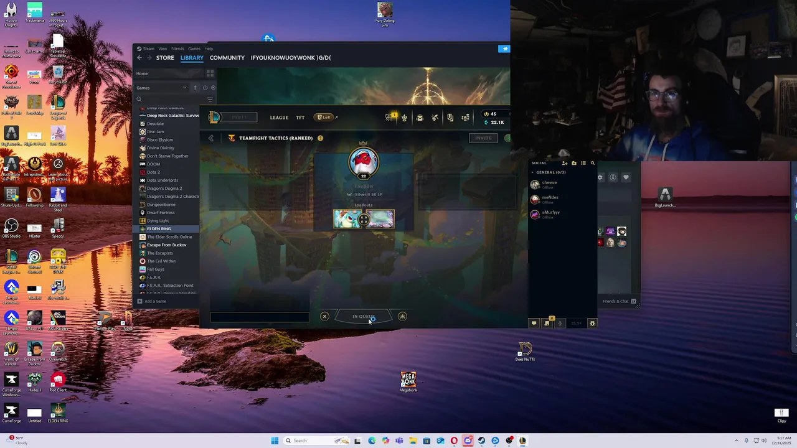The image size is (797, 448).
Task: Open Trackmania desktop shortcut
Action: point(34,14)
